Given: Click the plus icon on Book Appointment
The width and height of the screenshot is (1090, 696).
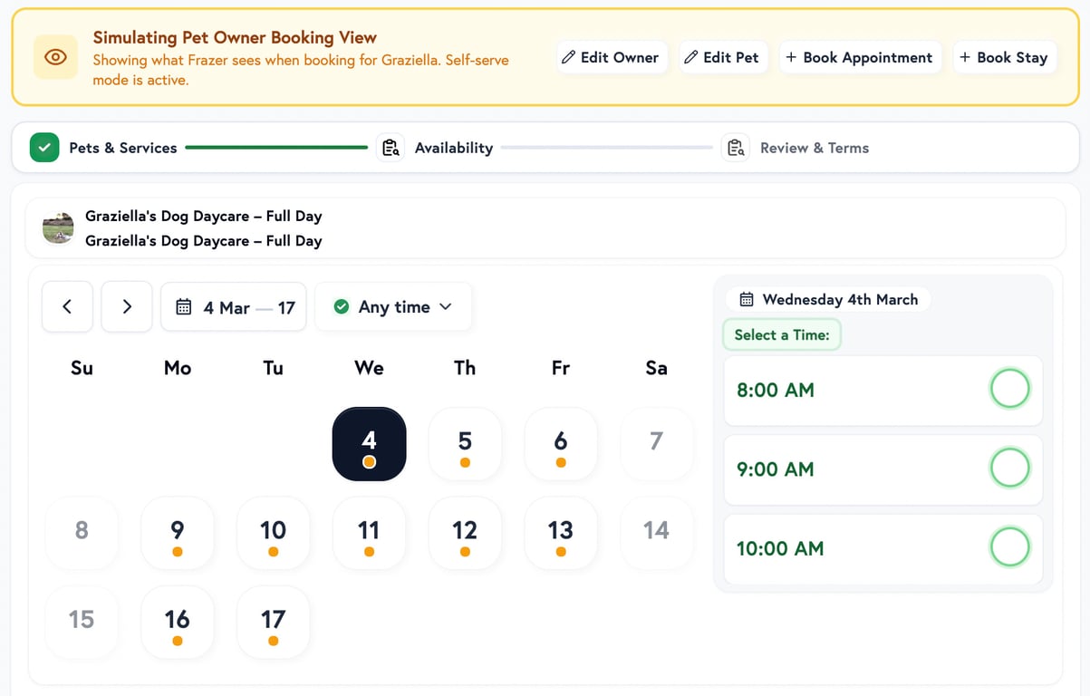Looking at the screenshot, I should pyautogui.click(x=796, y=57).
